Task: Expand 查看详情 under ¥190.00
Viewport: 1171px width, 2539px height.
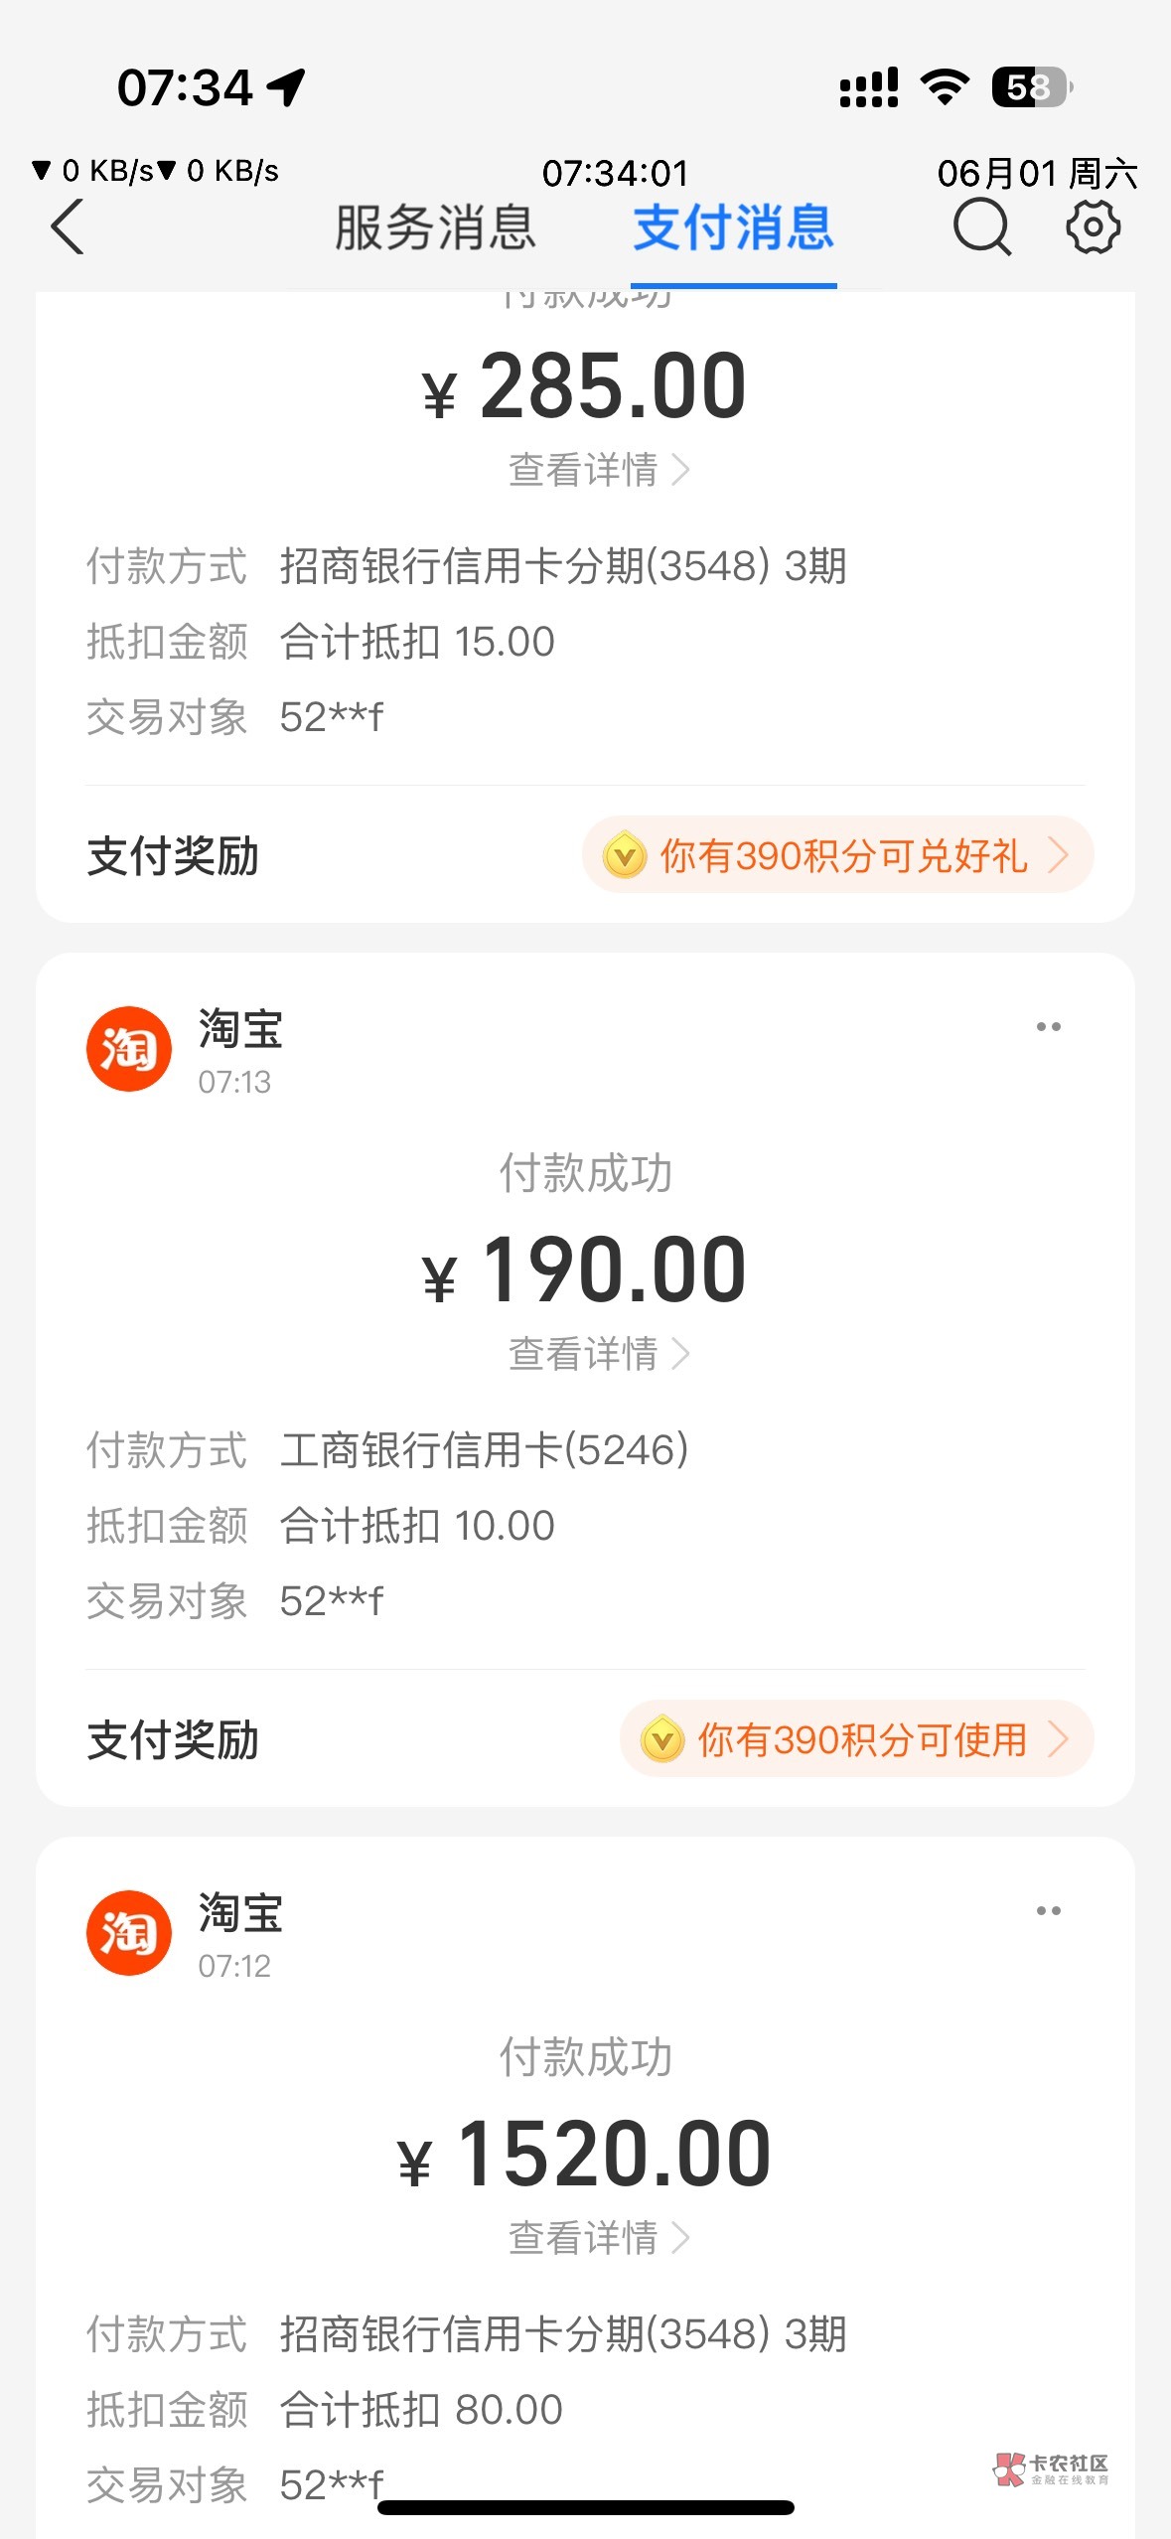Action: (597, 1354)
